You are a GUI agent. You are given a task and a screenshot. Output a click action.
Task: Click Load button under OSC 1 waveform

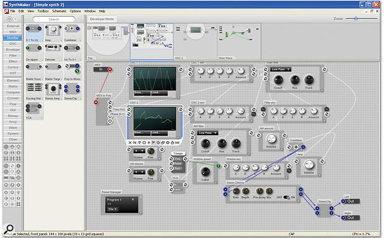tap(159, 93)
